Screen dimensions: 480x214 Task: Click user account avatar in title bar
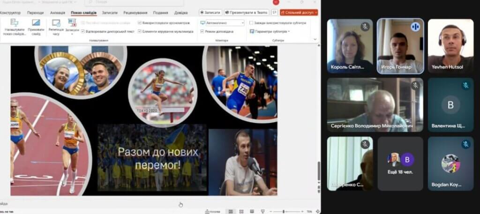(276, 2)
